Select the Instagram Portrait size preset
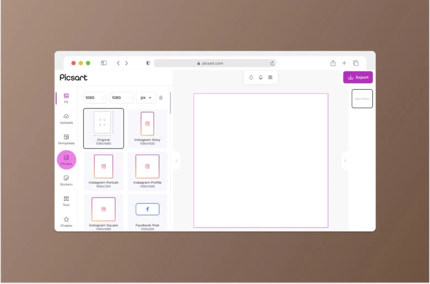This screenshot has width=430, height=284. click(x=103, y=170)
